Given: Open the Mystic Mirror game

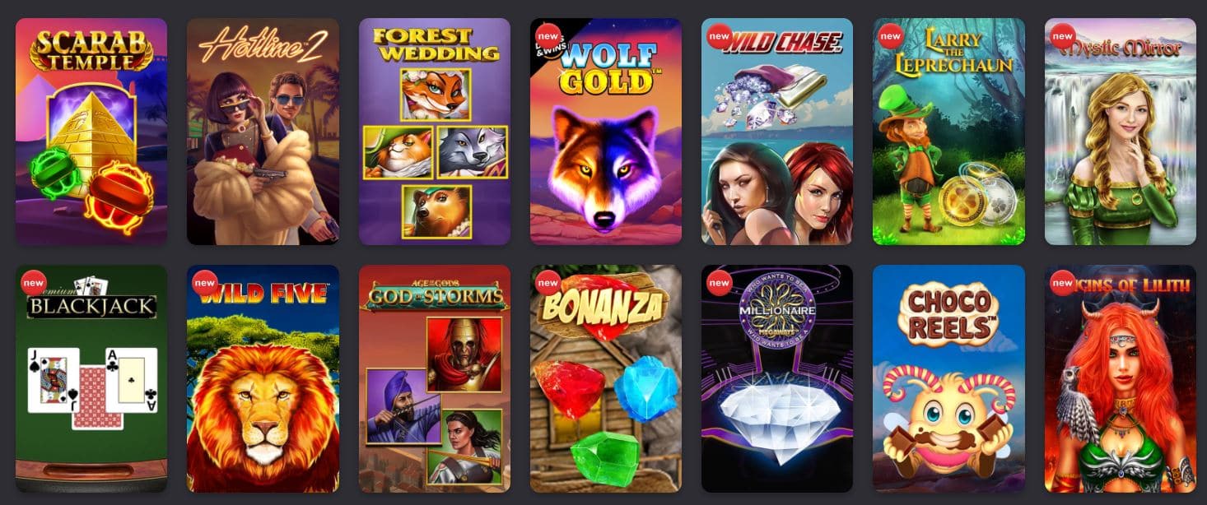Looking at the screenshot, I should (x=1121, y=132).
